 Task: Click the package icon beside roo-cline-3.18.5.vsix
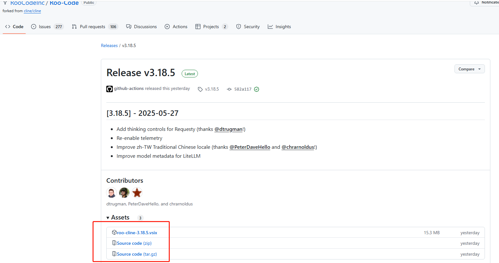tap(114, 232)
